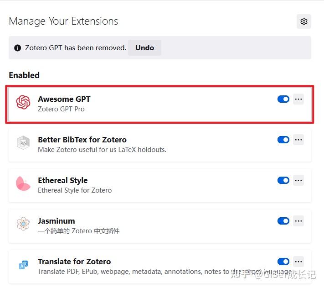Click the info icon in the removal notice

click(18, 48)
